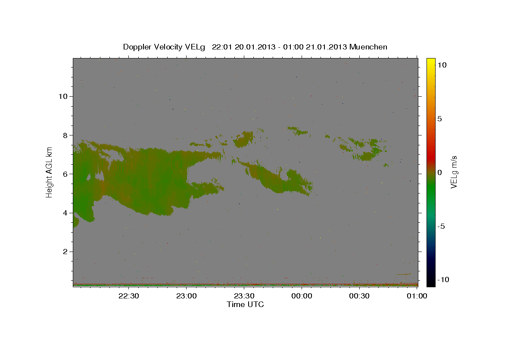Click the colorbar value '-5'

(x=441, y=226)
